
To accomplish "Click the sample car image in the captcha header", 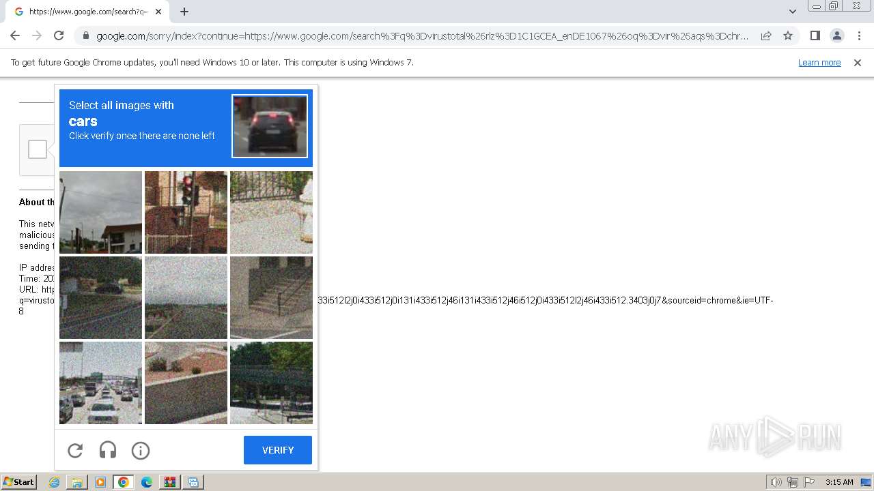I will coord(270,126).
